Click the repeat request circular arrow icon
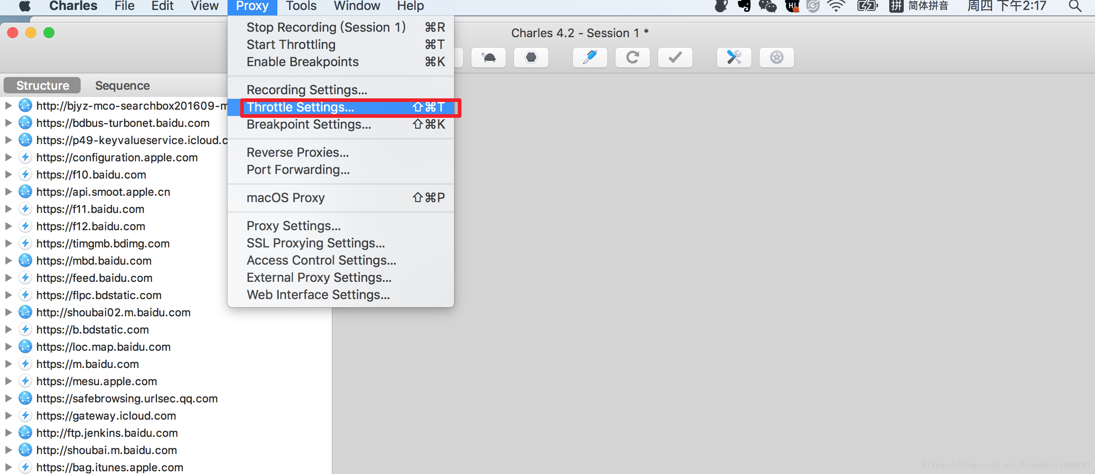 tap(633, 58)
